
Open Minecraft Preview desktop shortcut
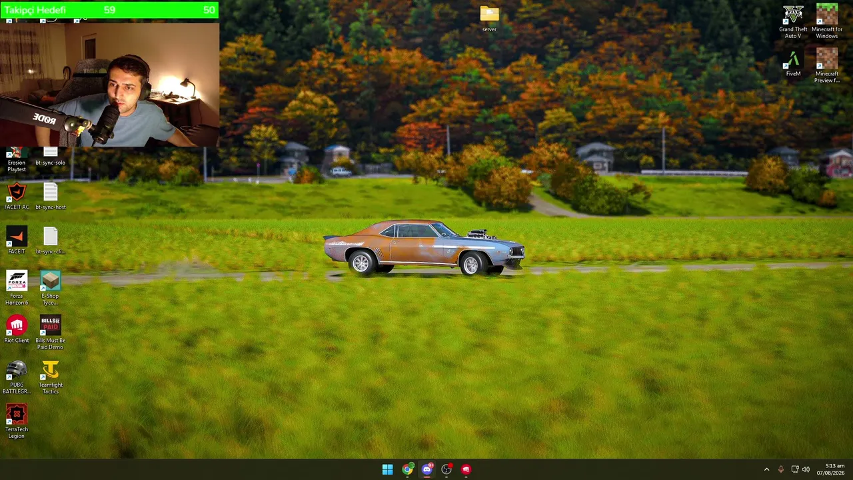click(x=826, y=66)
